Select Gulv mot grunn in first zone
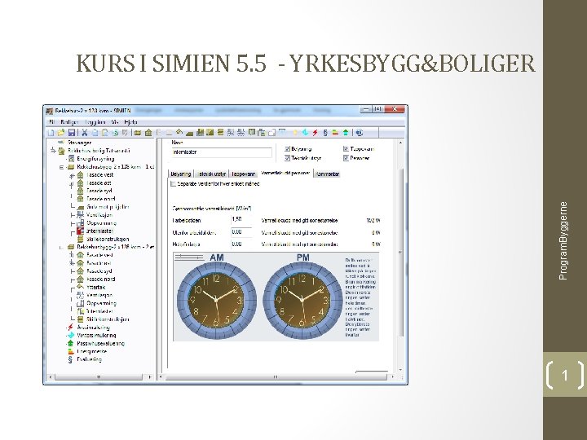 108,207
